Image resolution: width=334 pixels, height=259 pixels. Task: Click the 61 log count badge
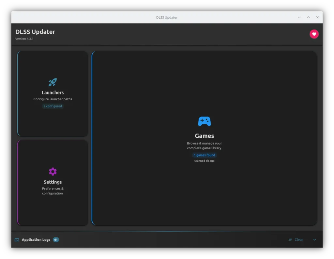click(56, 240)
